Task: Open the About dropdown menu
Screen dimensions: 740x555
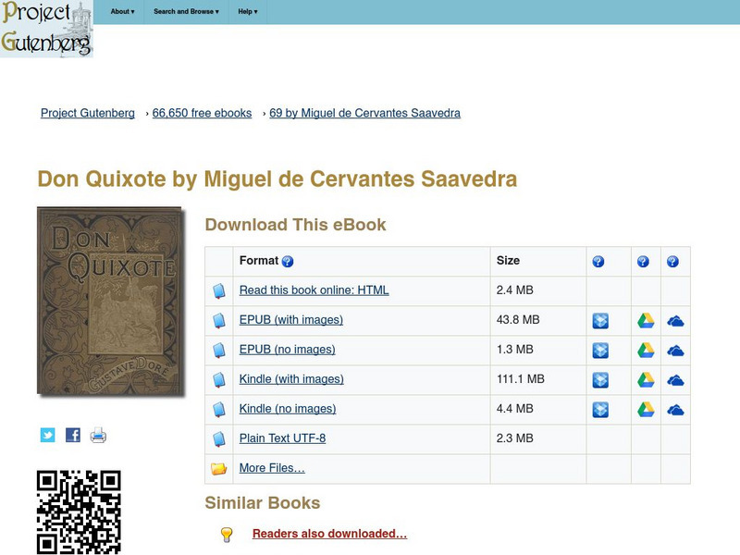Action: 119,13
